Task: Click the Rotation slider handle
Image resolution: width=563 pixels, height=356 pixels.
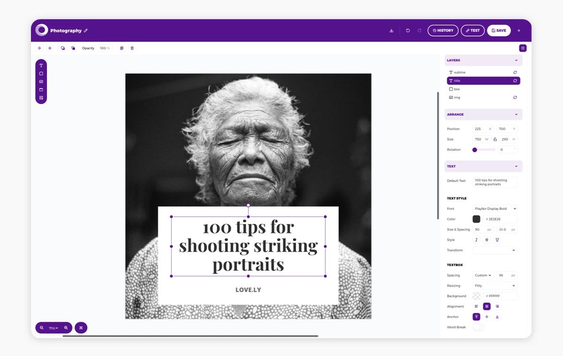Action: click(x=475, y=150)
